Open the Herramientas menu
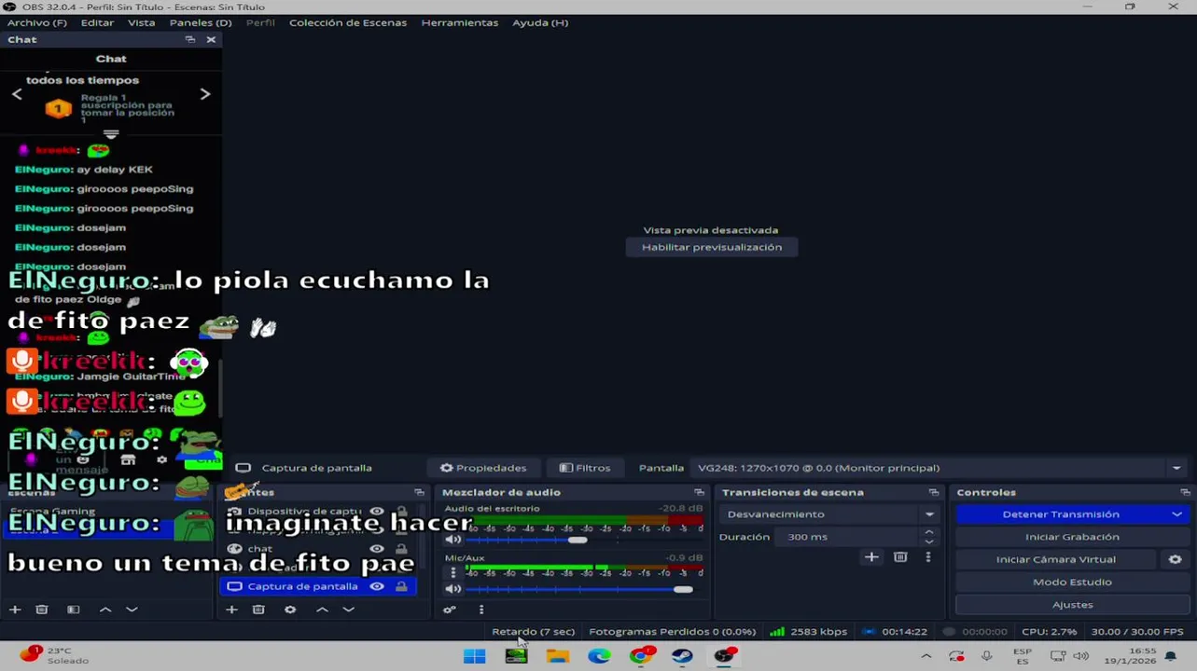 [x=460, y=22]
